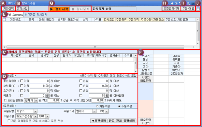Enable 호가(틱) 손실 checkbox
Screen dimensions: 202x127
pyautogui.click(x=81, y=91)
